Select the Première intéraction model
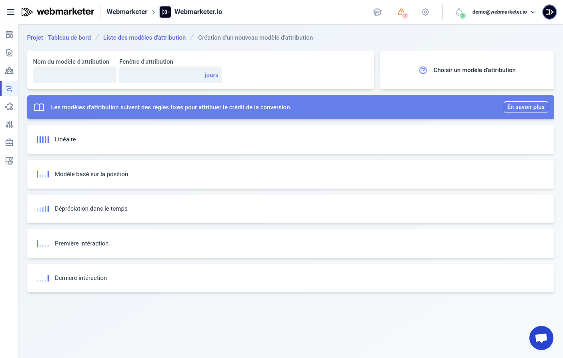The width and height of the screenshot is (563, 358). (x=291, y=243)
